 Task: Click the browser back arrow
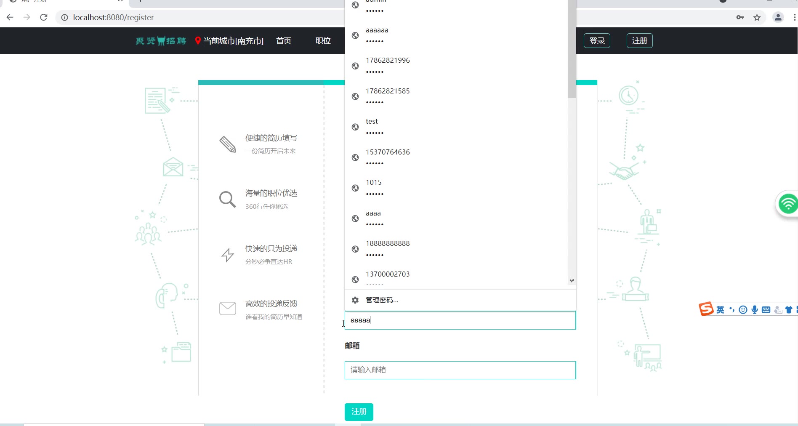[10, 17]
